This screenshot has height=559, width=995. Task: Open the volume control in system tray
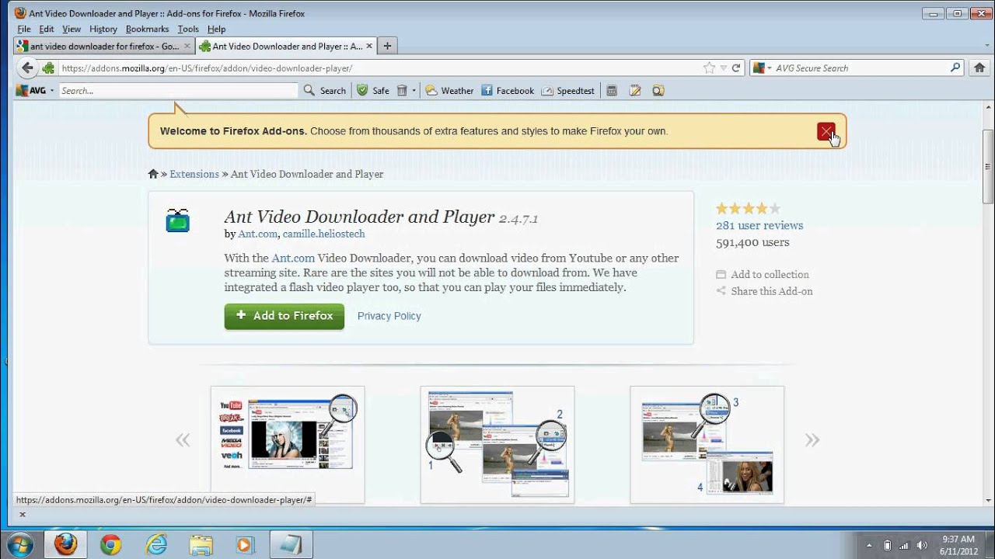pos(922,545)
